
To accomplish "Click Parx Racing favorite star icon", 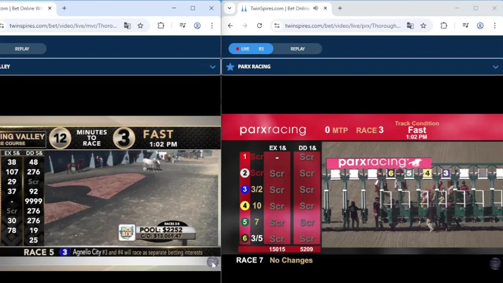I will [230, 67].
